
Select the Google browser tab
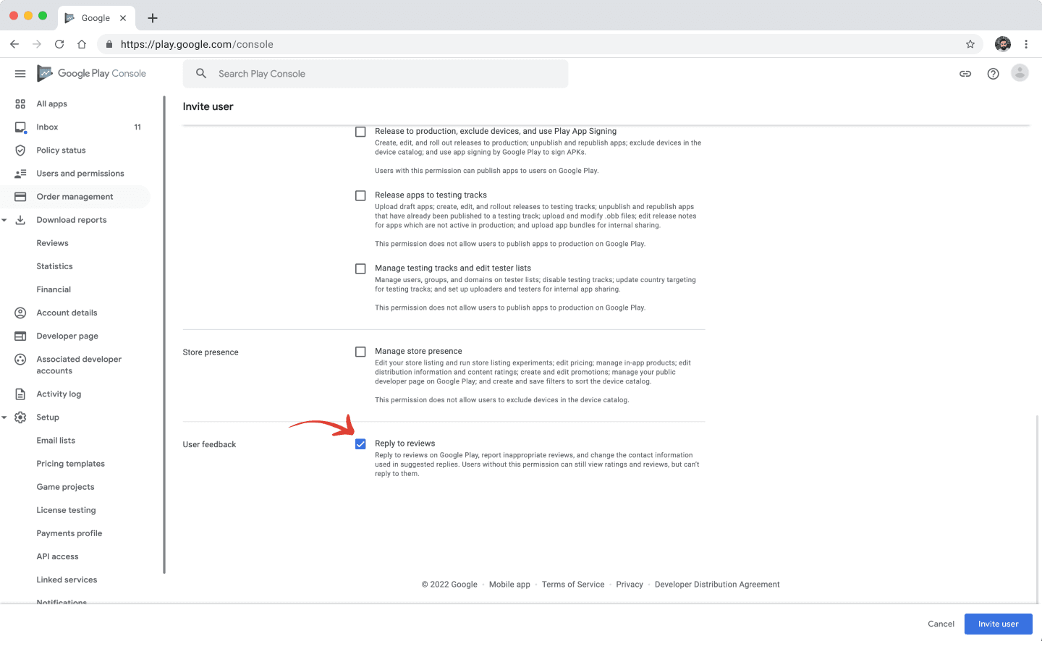tap(96, 18)
